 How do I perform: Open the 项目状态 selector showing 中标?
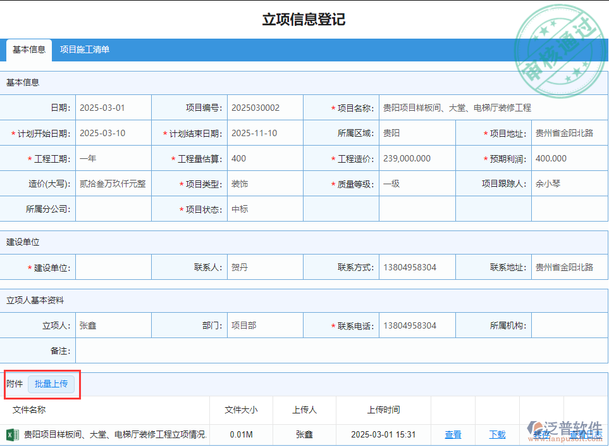click(x=265, y=208)
